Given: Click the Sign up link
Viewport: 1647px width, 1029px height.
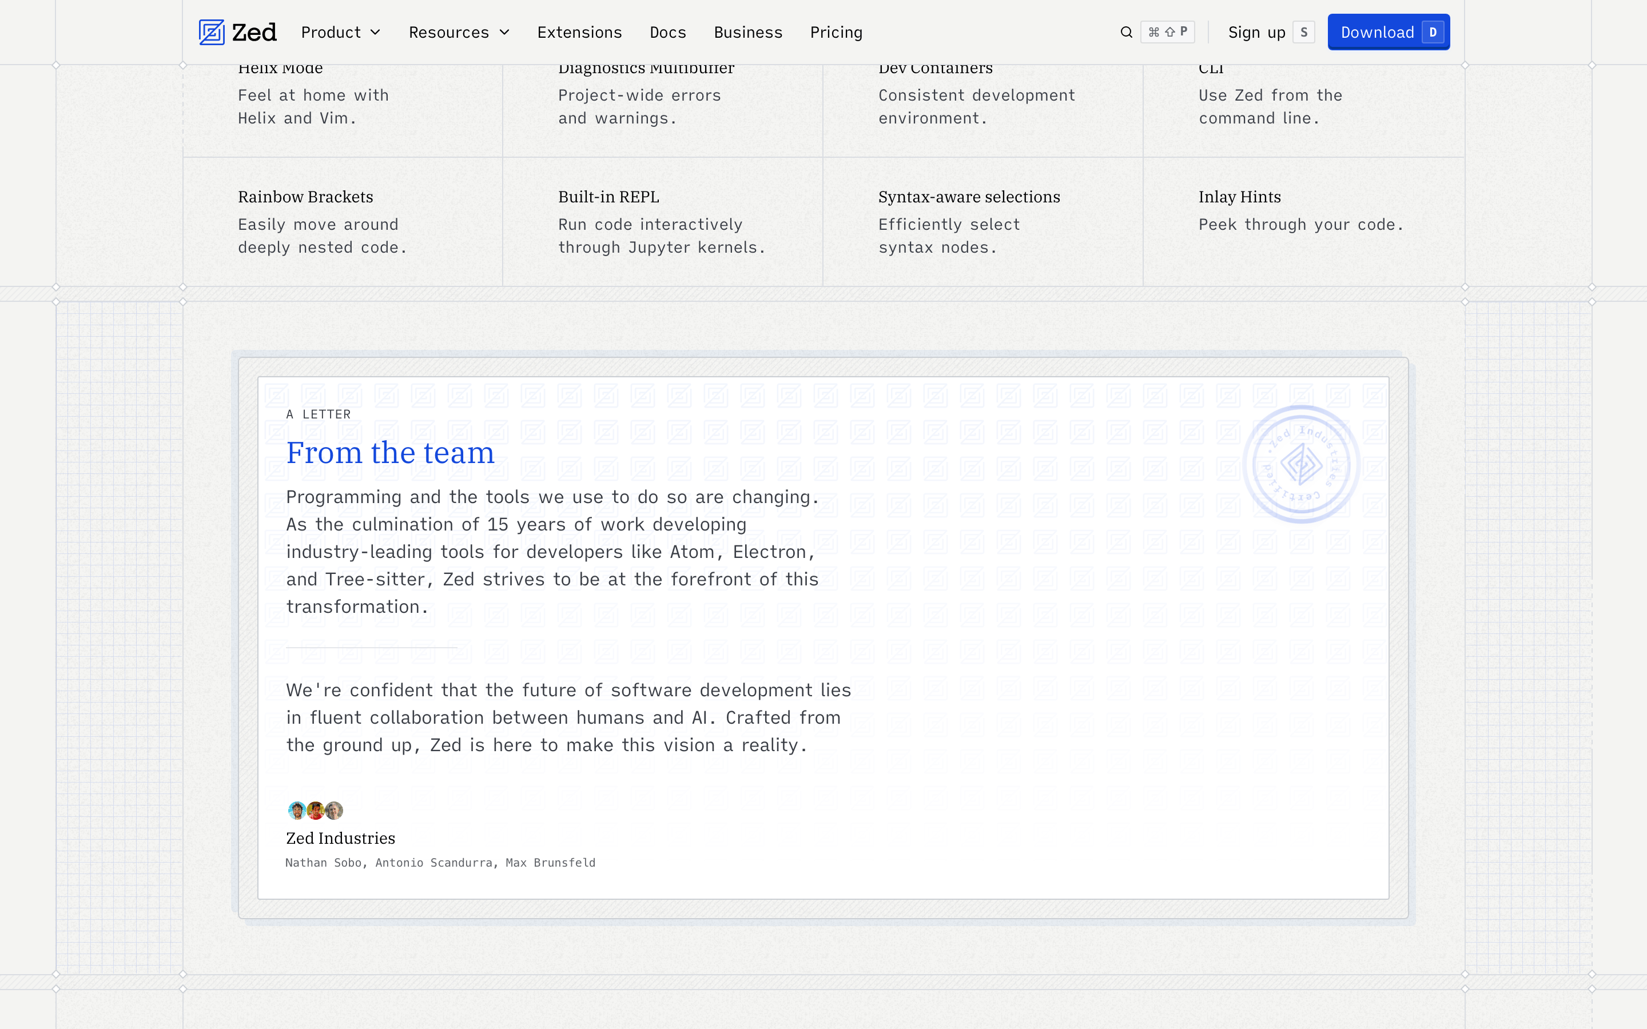Looking at the screenshot, I should click(1256, 32).
